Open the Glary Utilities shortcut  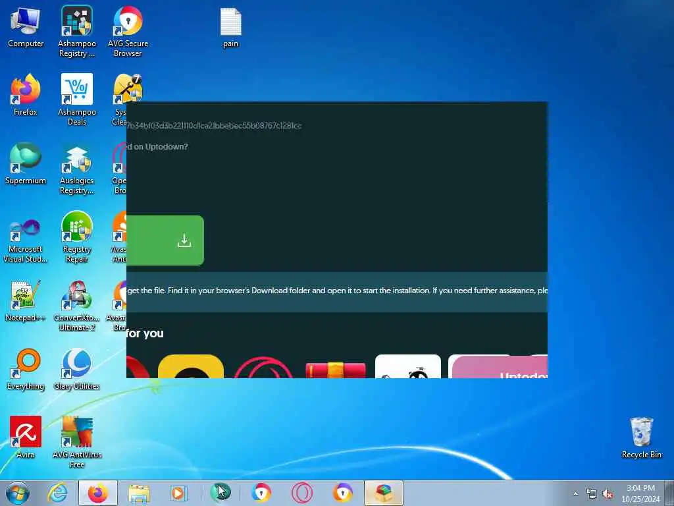click(76, 369)
